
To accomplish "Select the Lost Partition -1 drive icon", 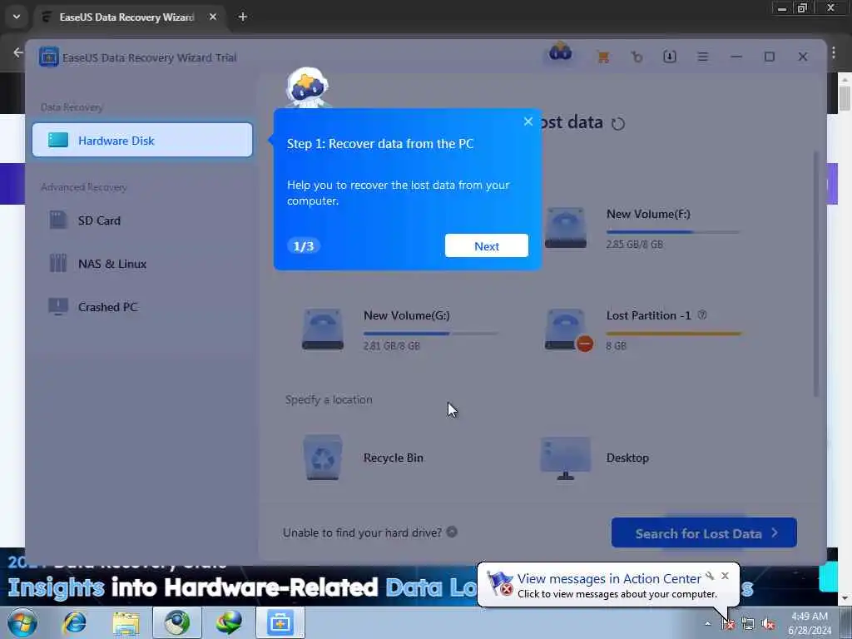I will point(567,329).
